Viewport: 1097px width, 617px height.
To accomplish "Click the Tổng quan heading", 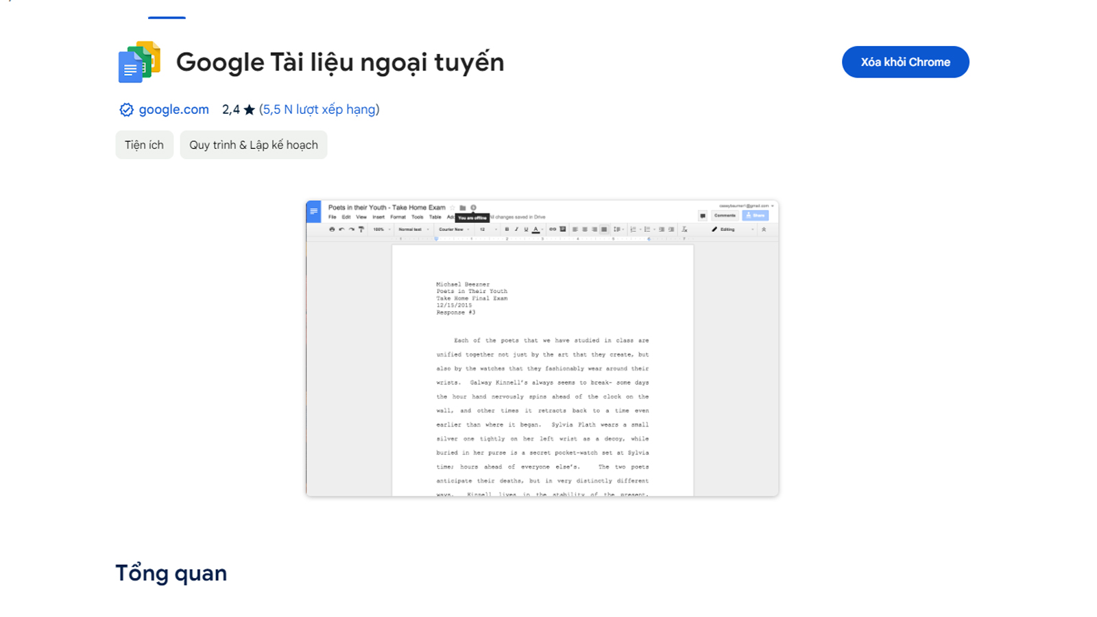I will [x=171, y=573].
